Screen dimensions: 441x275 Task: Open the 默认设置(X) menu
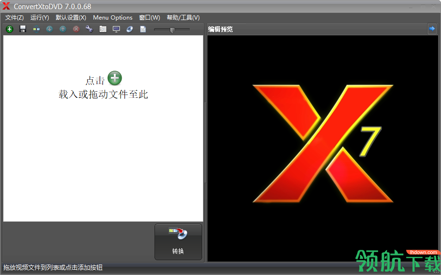pyautogui.click(x=71, y=18)
